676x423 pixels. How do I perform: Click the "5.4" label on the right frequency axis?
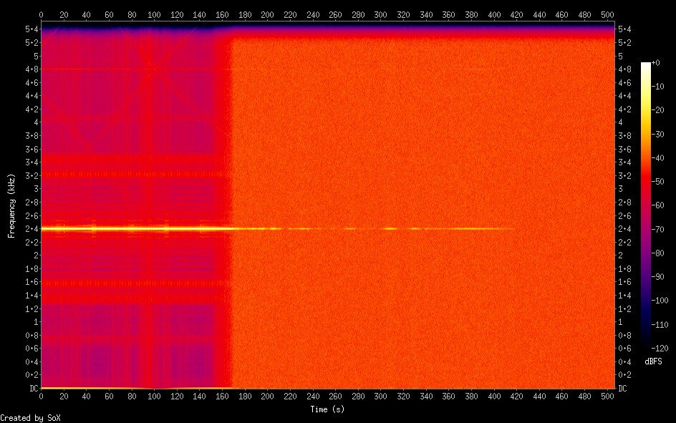pos(624,29)
